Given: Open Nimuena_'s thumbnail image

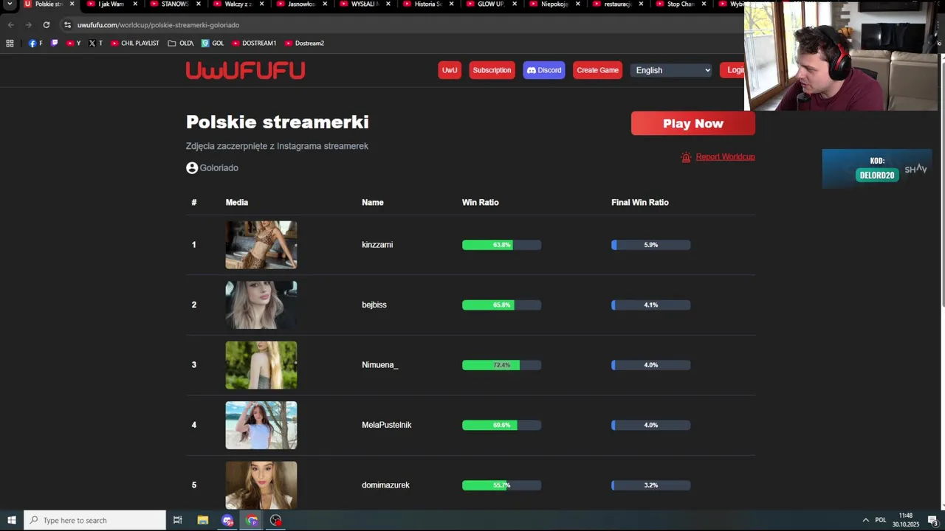Looking at the screenshot, I should [x=261, y=365].
